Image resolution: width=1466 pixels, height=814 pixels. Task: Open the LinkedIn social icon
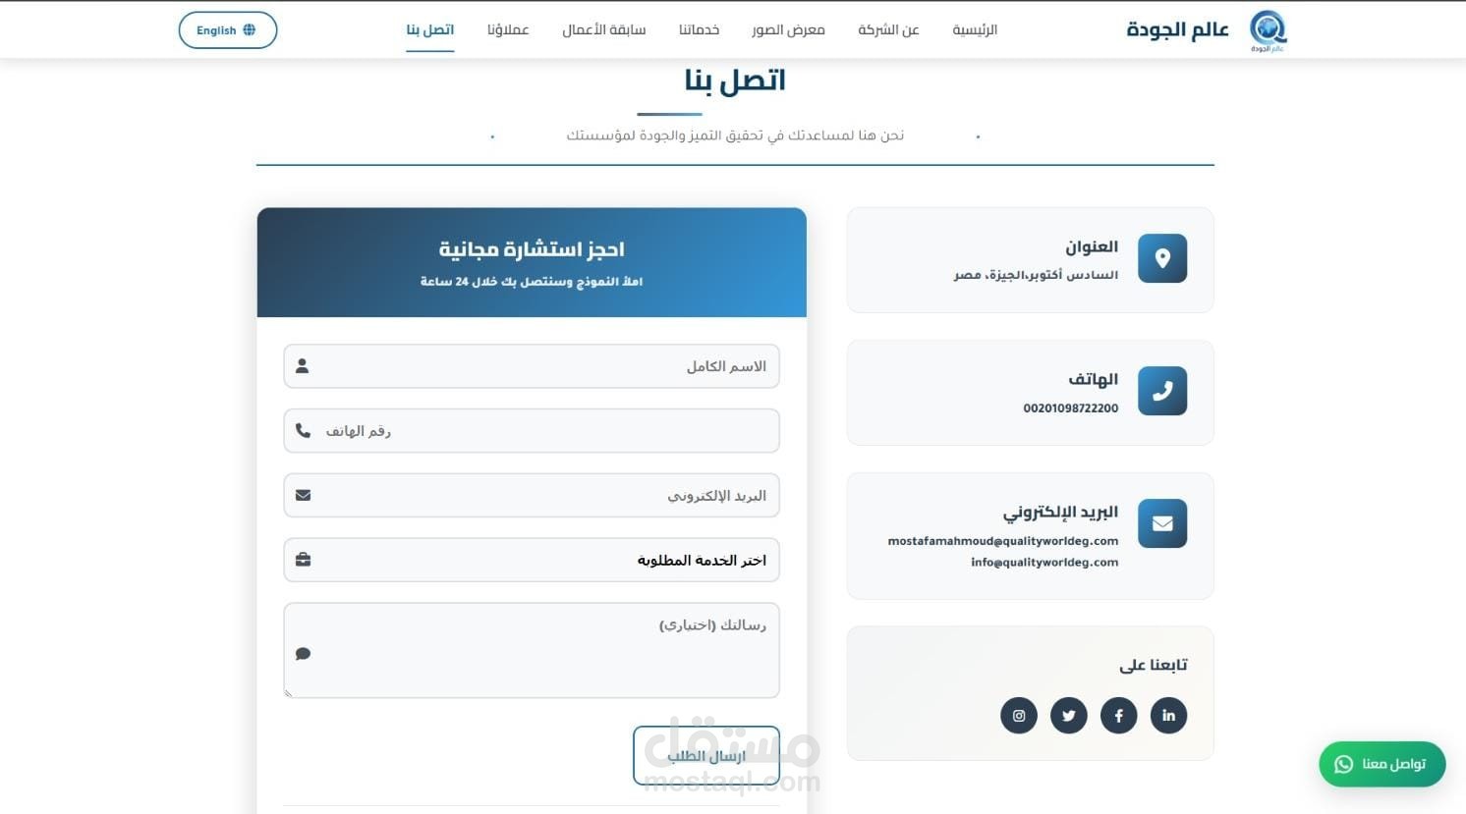click(1168, 716)
